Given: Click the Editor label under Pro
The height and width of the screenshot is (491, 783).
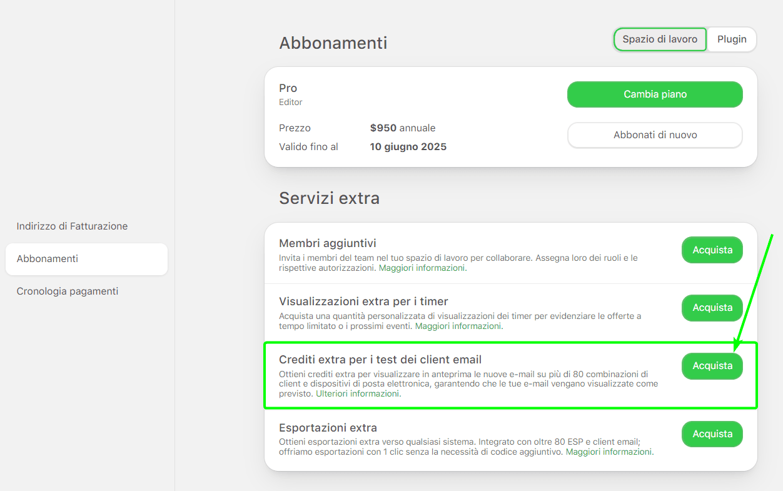Looking at the screenshot, I should click(290, 101).
